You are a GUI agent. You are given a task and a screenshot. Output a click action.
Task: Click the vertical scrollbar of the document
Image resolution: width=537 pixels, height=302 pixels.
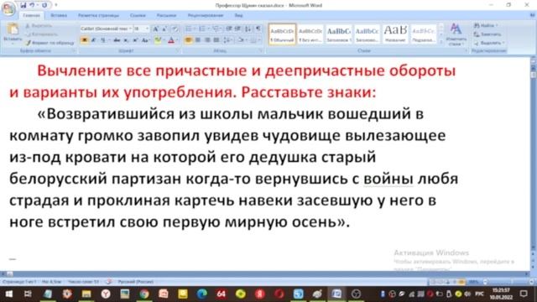(x=534, y=154)
